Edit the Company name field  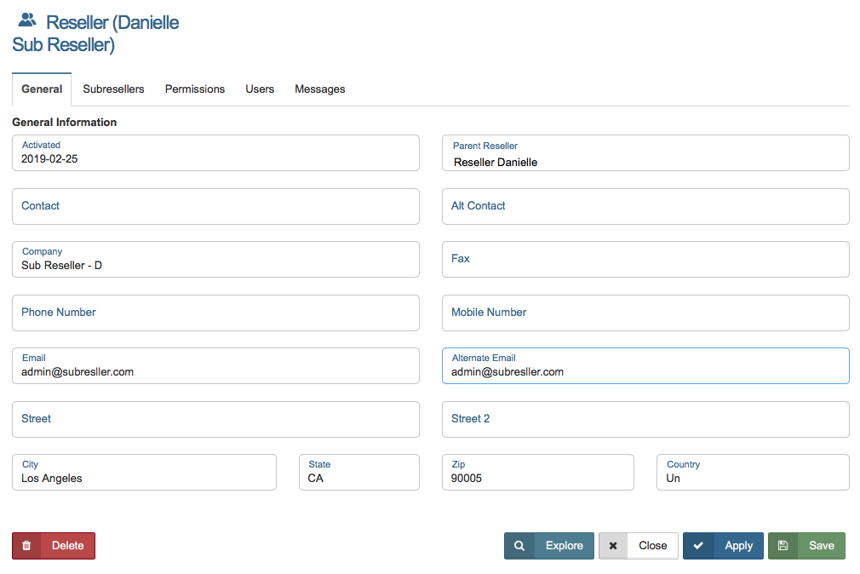click(215, 260)
